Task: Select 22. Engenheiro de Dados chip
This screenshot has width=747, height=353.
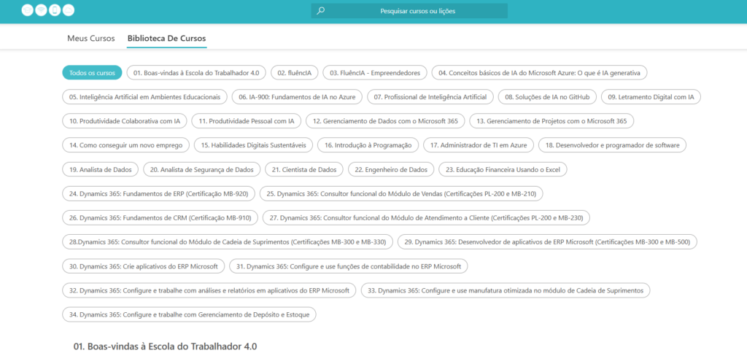Action: 391,169
